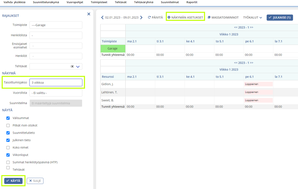Open the Suunnitelmat menu item
298x189 pixels.
click(x=170, y=2)
